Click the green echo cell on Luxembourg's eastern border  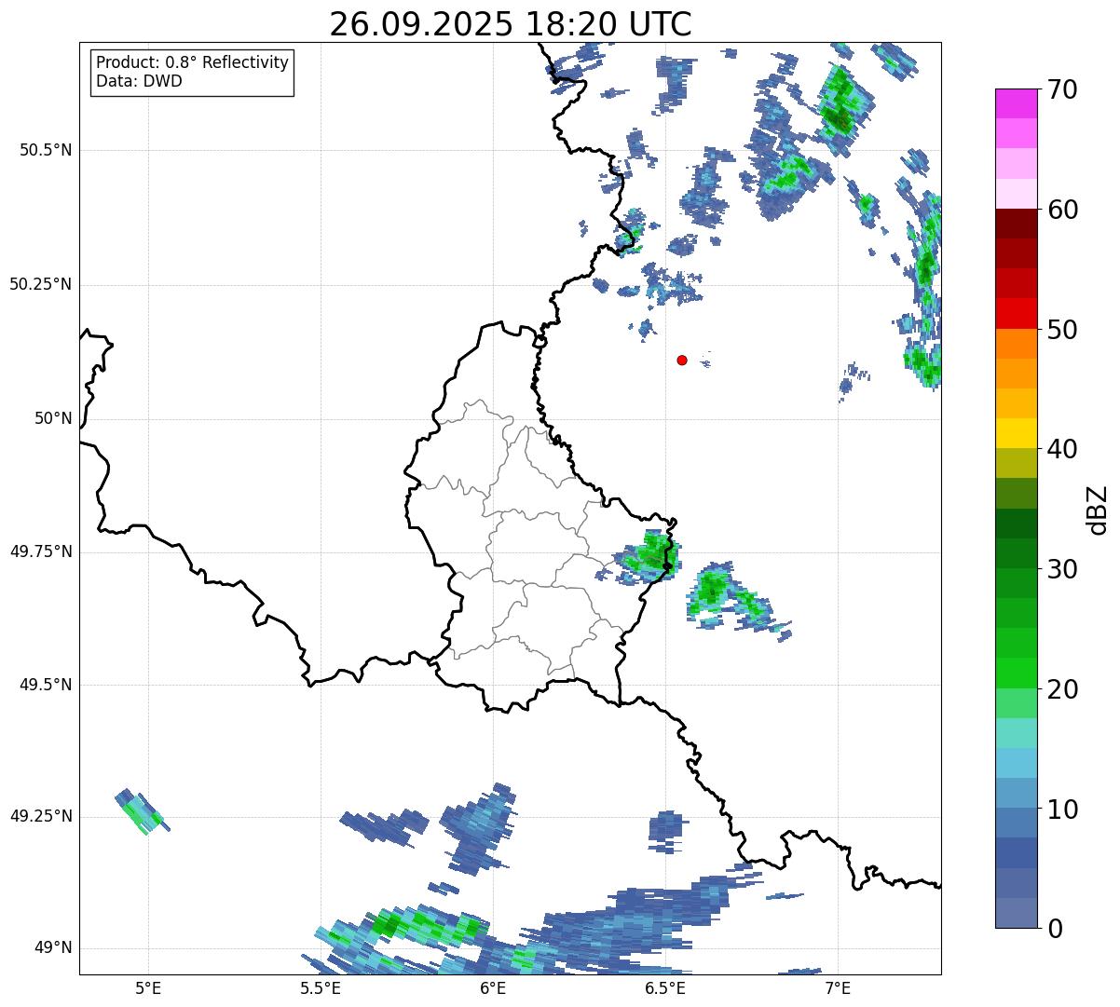[648, 556]
